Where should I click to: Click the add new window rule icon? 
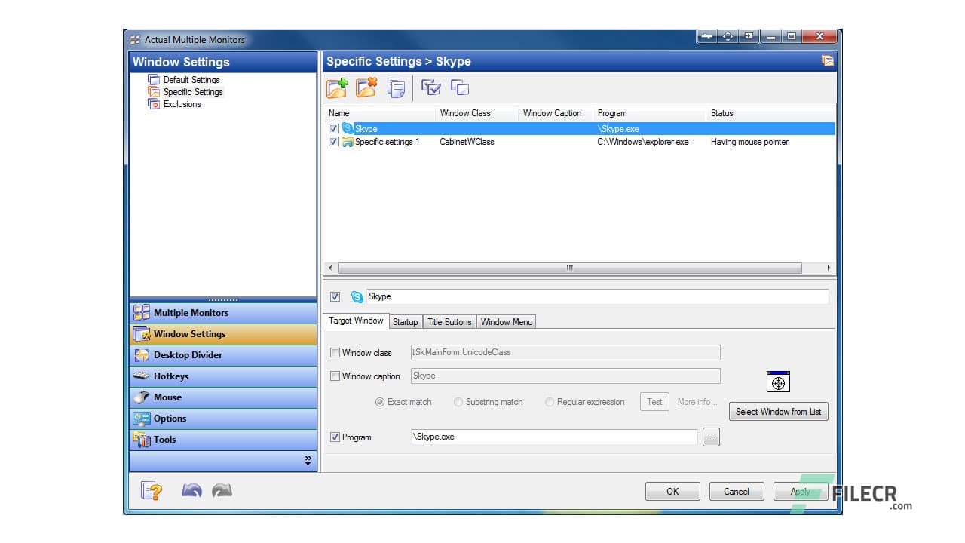coord(337,87)
